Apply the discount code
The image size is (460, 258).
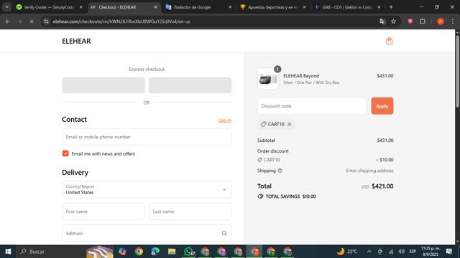click(x=382, y=106)
